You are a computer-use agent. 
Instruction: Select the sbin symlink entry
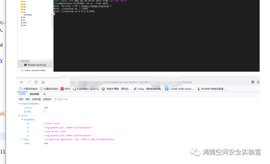coord(24,25)
